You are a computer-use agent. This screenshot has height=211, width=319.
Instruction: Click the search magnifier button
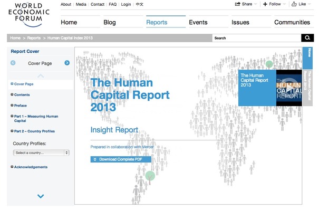coord(307,38)
